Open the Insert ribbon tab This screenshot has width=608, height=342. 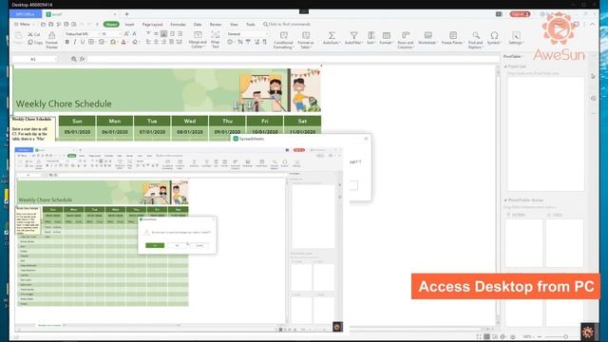129,25
